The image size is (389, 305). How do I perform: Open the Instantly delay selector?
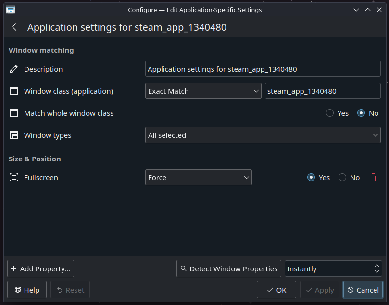coord(333,269)
